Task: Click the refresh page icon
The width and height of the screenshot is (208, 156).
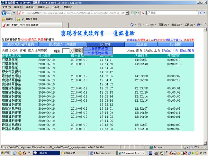Action: [x=137, y=13]
